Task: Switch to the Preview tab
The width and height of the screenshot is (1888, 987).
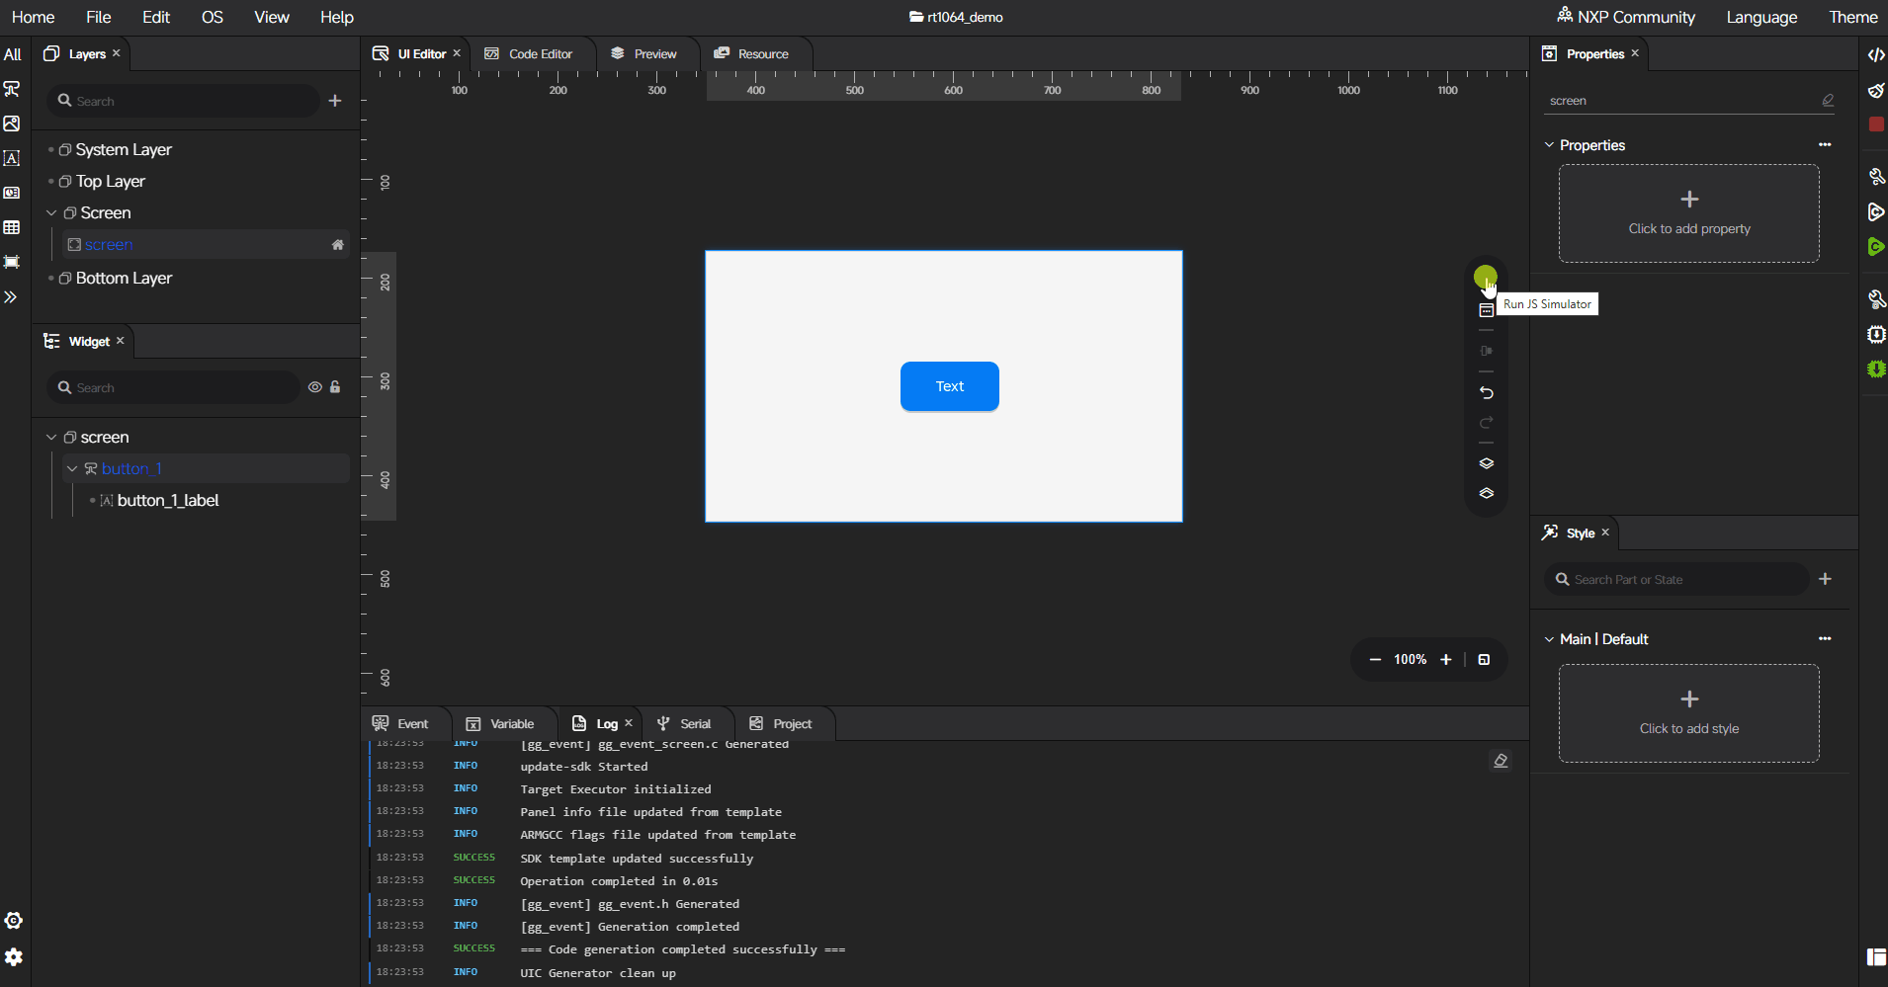Action: [x=644, y=53]
